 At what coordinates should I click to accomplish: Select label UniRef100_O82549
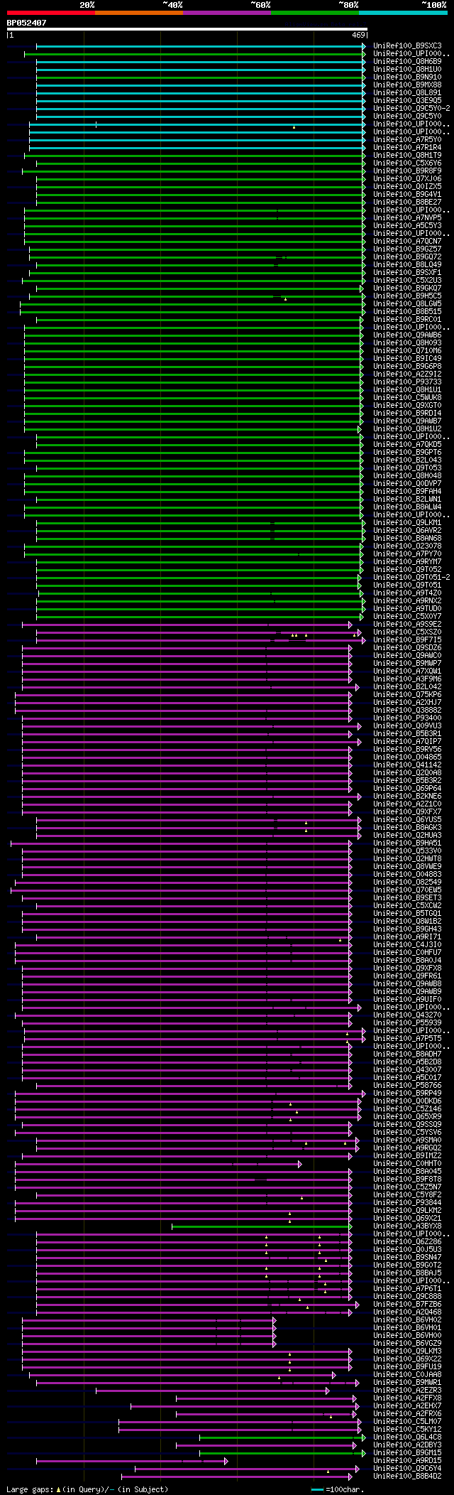click(407, 883)
